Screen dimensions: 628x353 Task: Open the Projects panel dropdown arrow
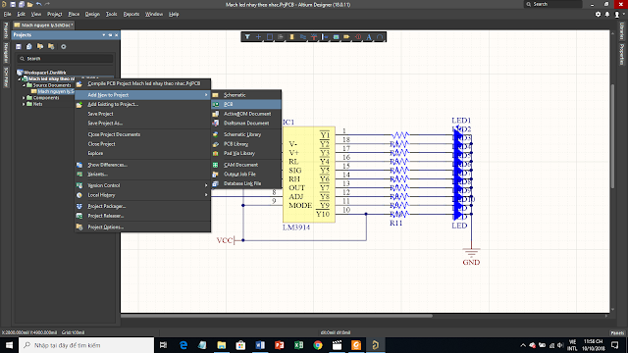coord(104,35)
